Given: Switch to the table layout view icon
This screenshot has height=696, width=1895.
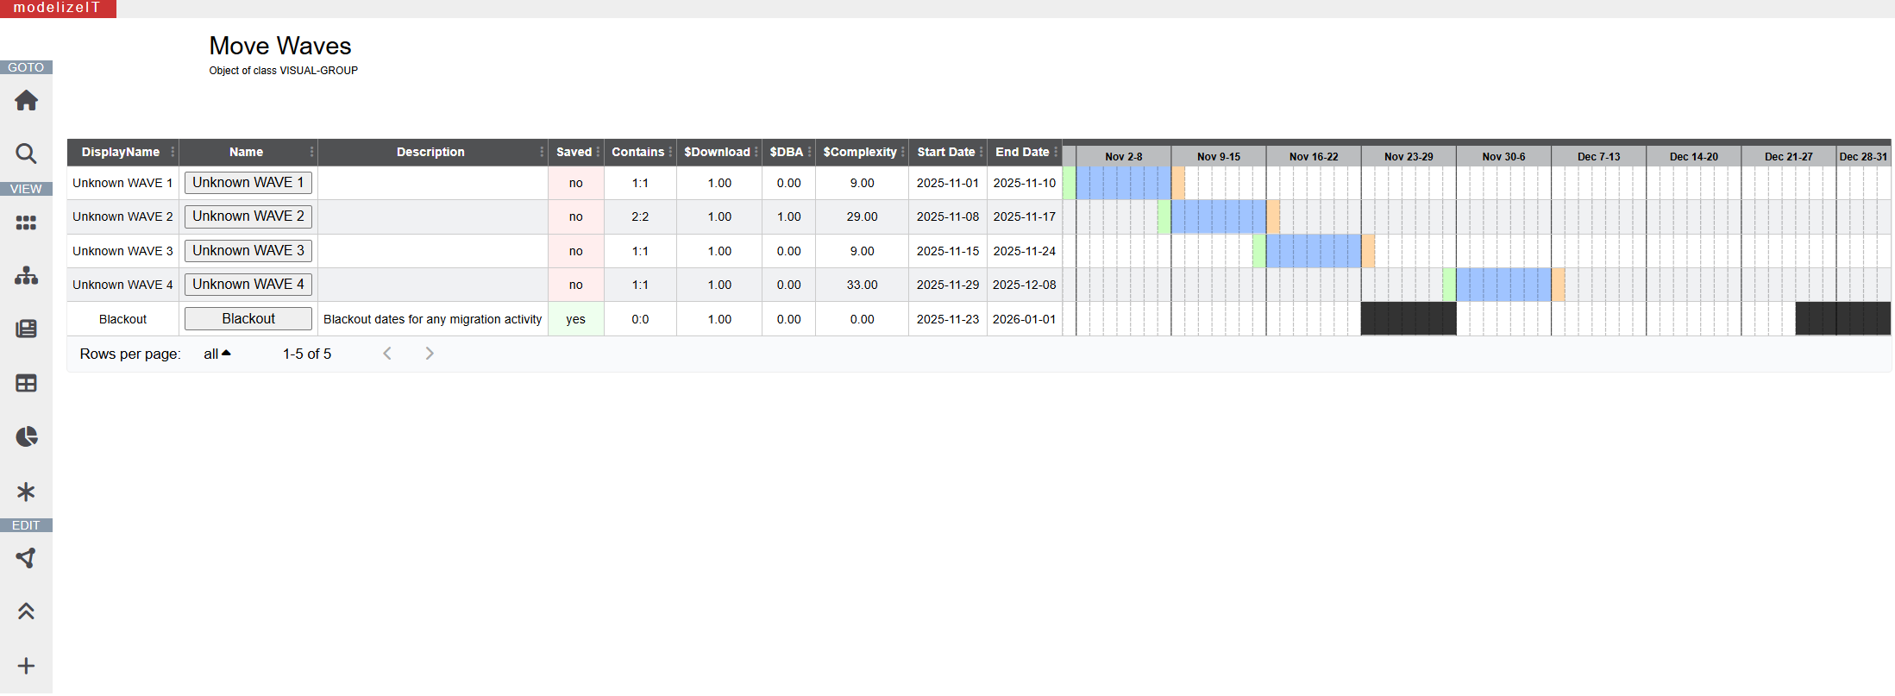Looking at the screenshot, I should point(26,383).
